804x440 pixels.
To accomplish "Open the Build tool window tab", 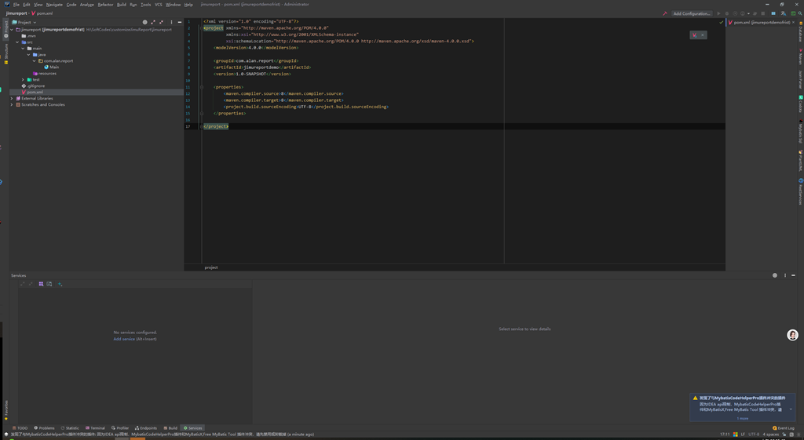I will click(170, 428).
